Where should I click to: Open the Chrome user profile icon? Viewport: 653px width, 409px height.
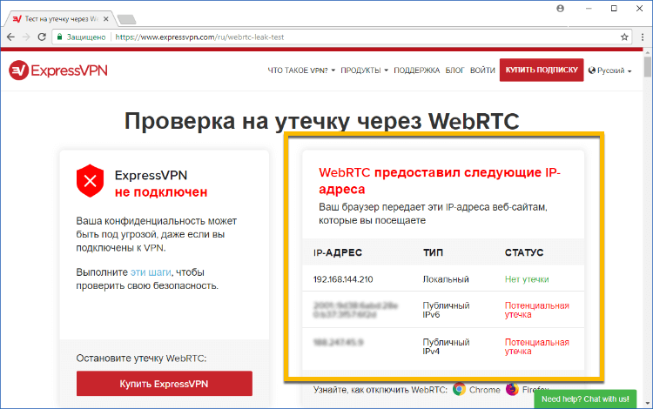[x=560, y=9]
